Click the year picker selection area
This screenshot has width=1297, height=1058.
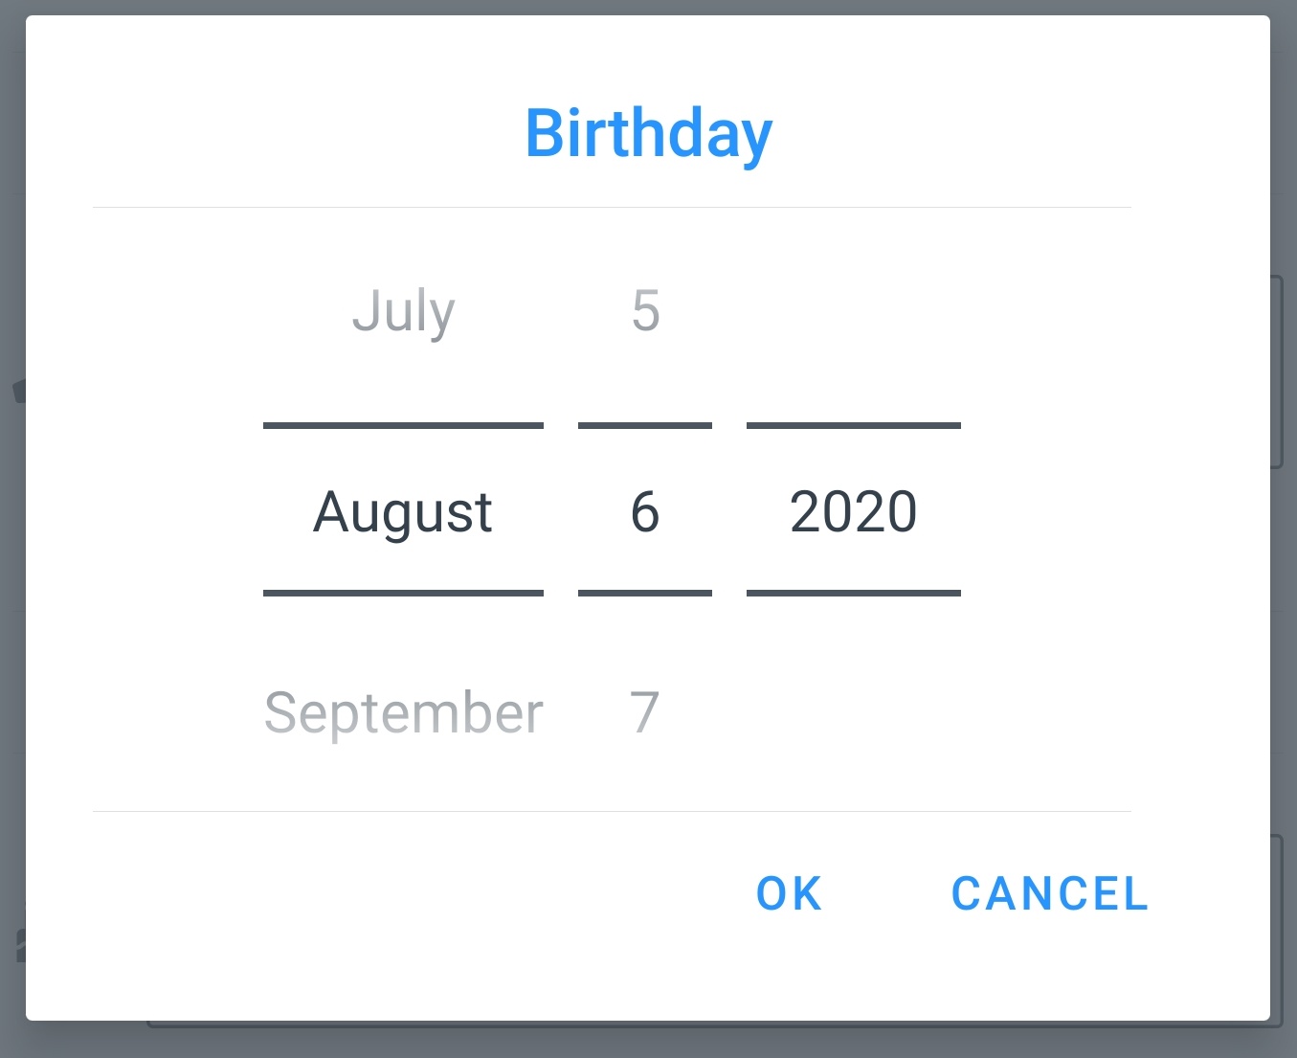852,510
